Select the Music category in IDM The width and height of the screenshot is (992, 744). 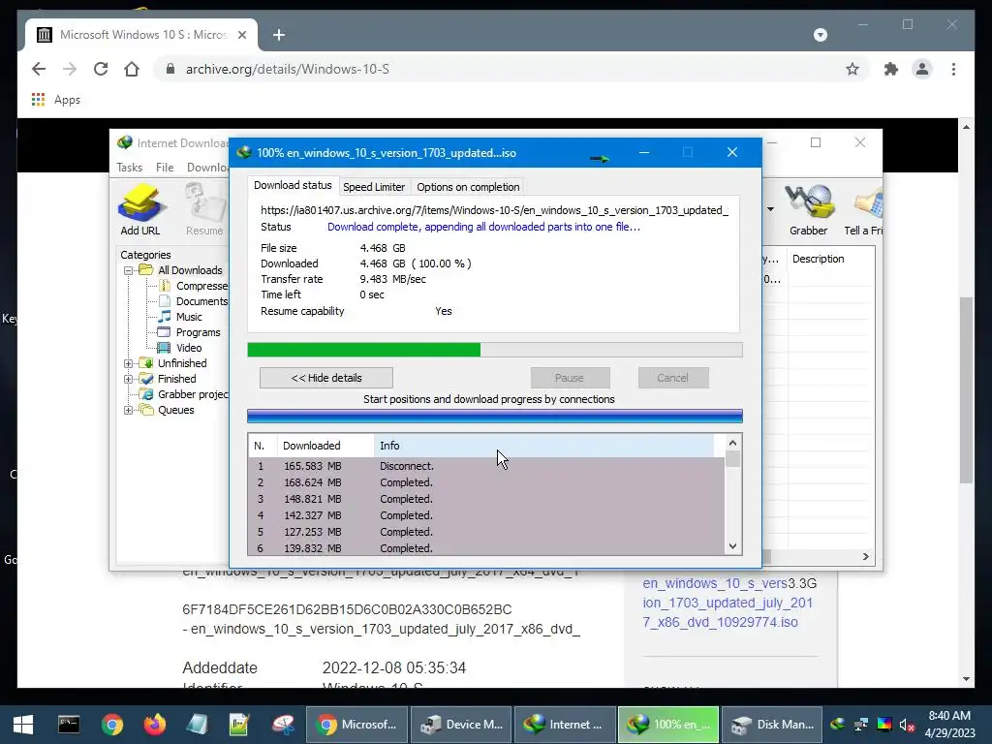click(189, 317)
